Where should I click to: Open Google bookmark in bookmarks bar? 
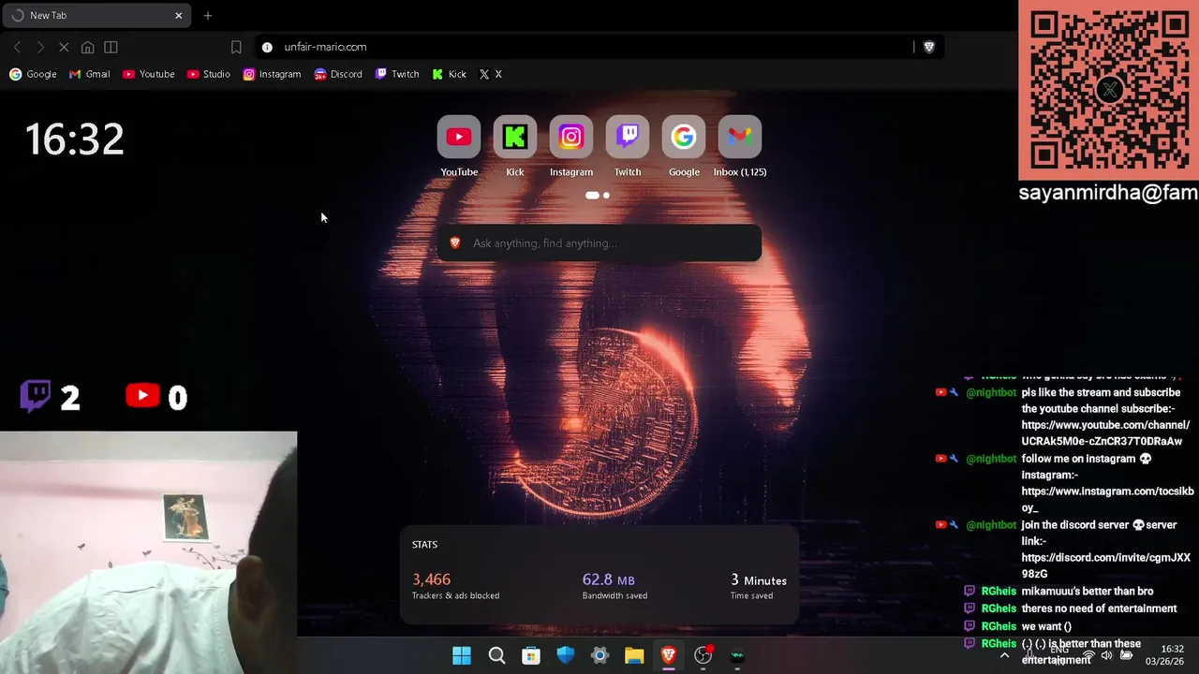click(x=33, y=74)
